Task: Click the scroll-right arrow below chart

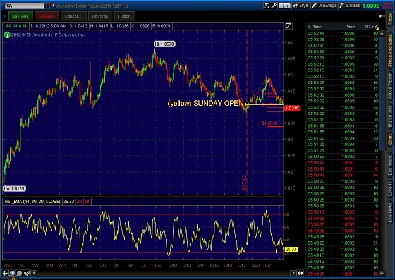Action: [293, 272]
